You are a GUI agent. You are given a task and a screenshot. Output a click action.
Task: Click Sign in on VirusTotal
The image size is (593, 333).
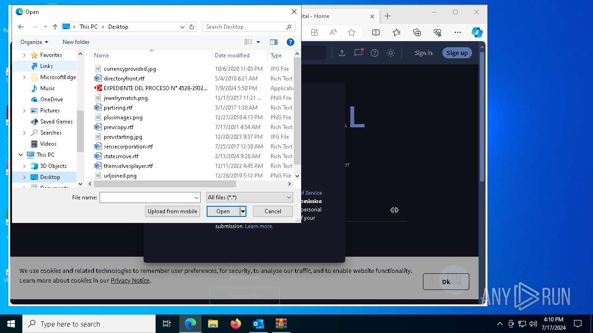pyautogui.click(x=423, y=53)
